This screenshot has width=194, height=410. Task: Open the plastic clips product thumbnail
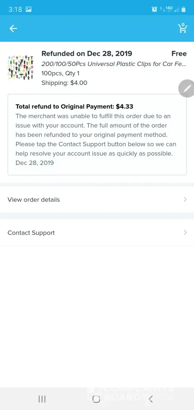[20, 68]
